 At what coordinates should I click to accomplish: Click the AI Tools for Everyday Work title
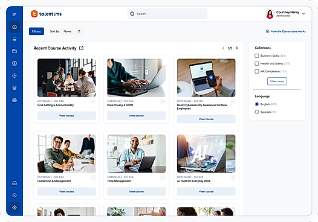pos(193,181)
